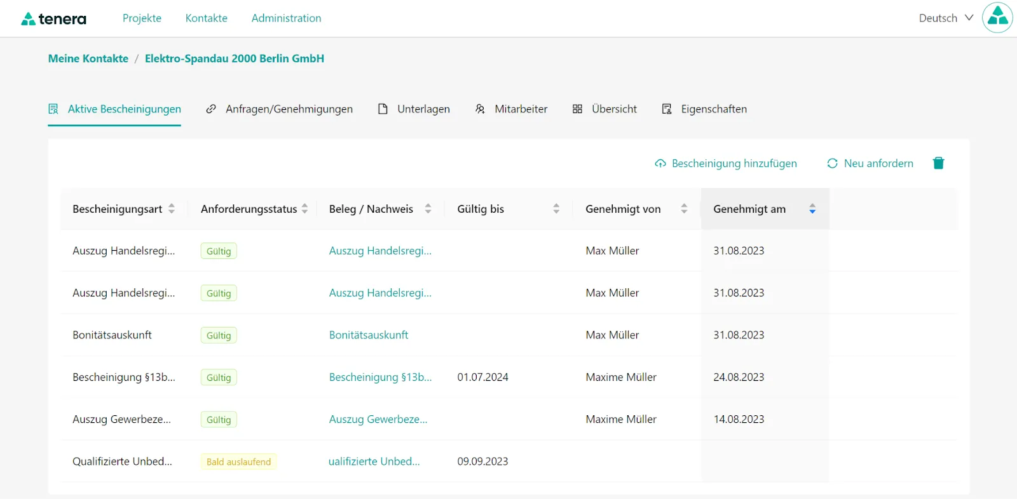The width and height of the screenshot is (1017, 499).
Task: Sort by Genehmigt von column arrows
Action: pyautogui.click(x=684, y=209)
